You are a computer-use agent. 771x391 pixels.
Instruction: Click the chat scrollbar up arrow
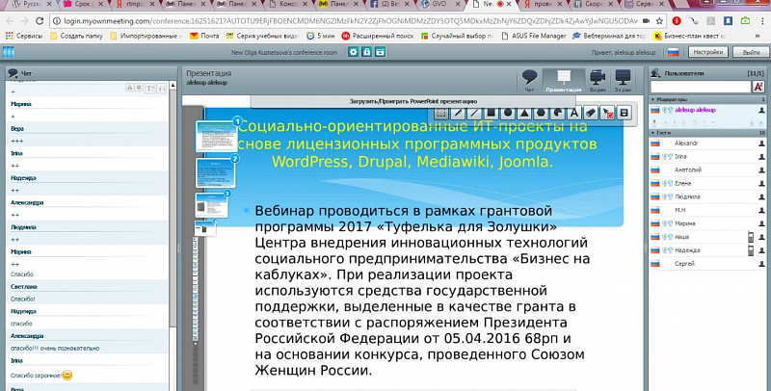click(x=173, y=86)
